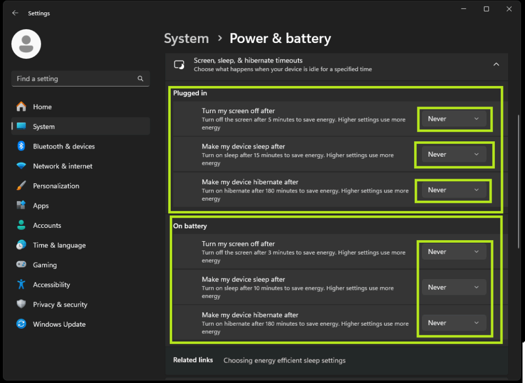The height and width of the screenshot is (383, 525).
Task: Click the search magnifier icon
Action: pyautogui.click(x=140, y=79)
